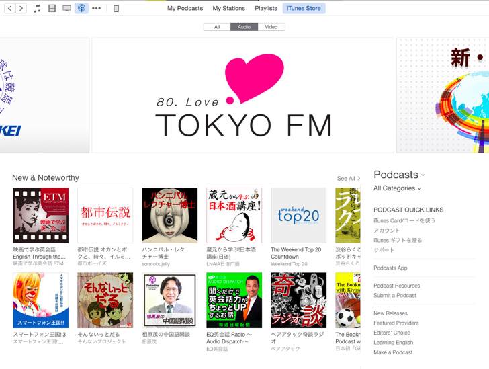Open The Bookmark podcast soccer ball artwork
This screenshot has height=369, width=489.
pos(348,300)
